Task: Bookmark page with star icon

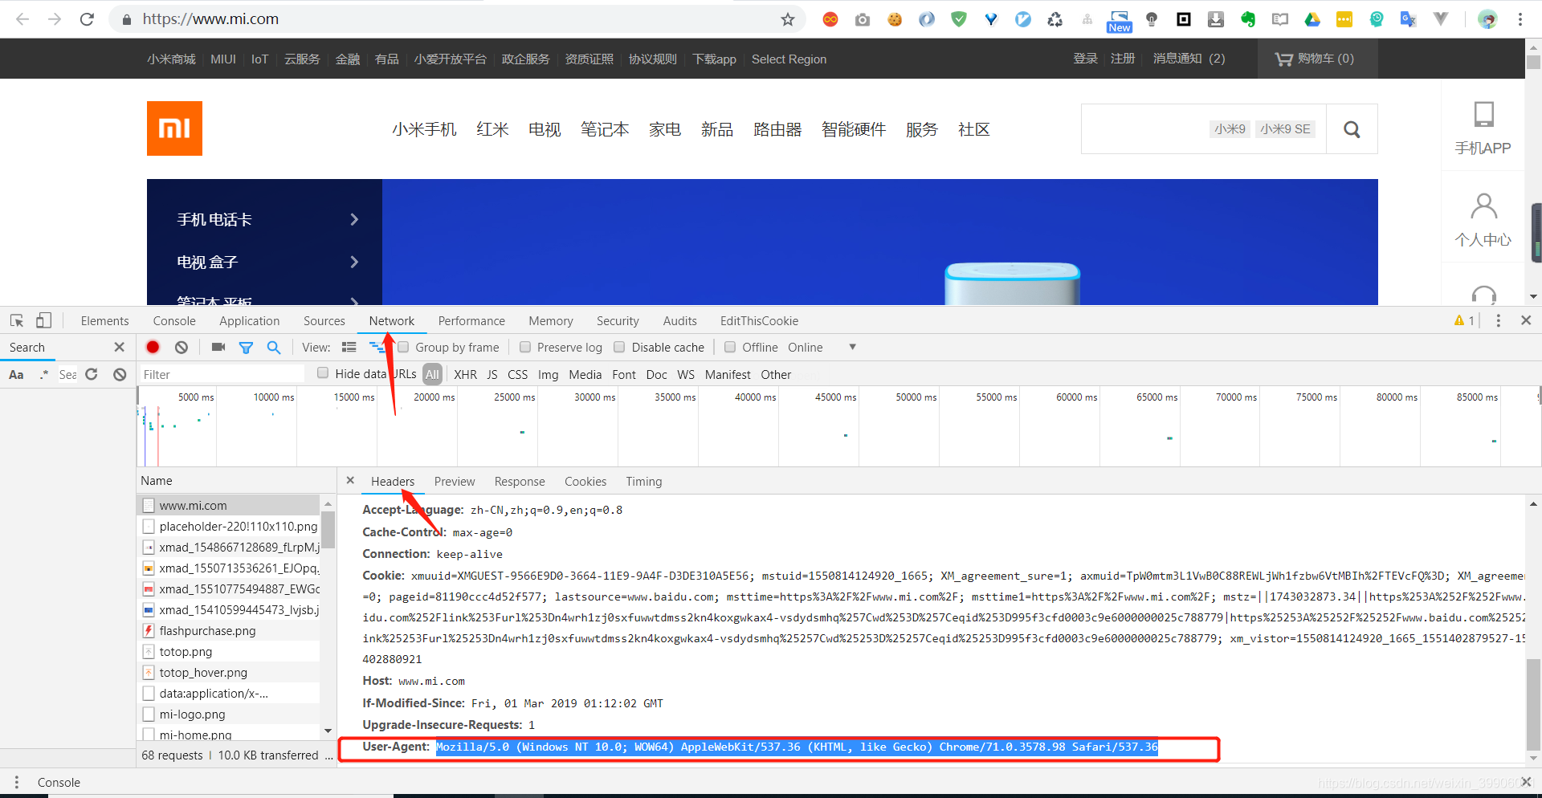Action: 788,19
